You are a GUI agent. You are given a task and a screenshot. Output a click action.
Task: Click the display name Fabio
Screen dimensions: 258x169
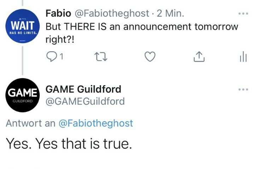coord(58,14)
